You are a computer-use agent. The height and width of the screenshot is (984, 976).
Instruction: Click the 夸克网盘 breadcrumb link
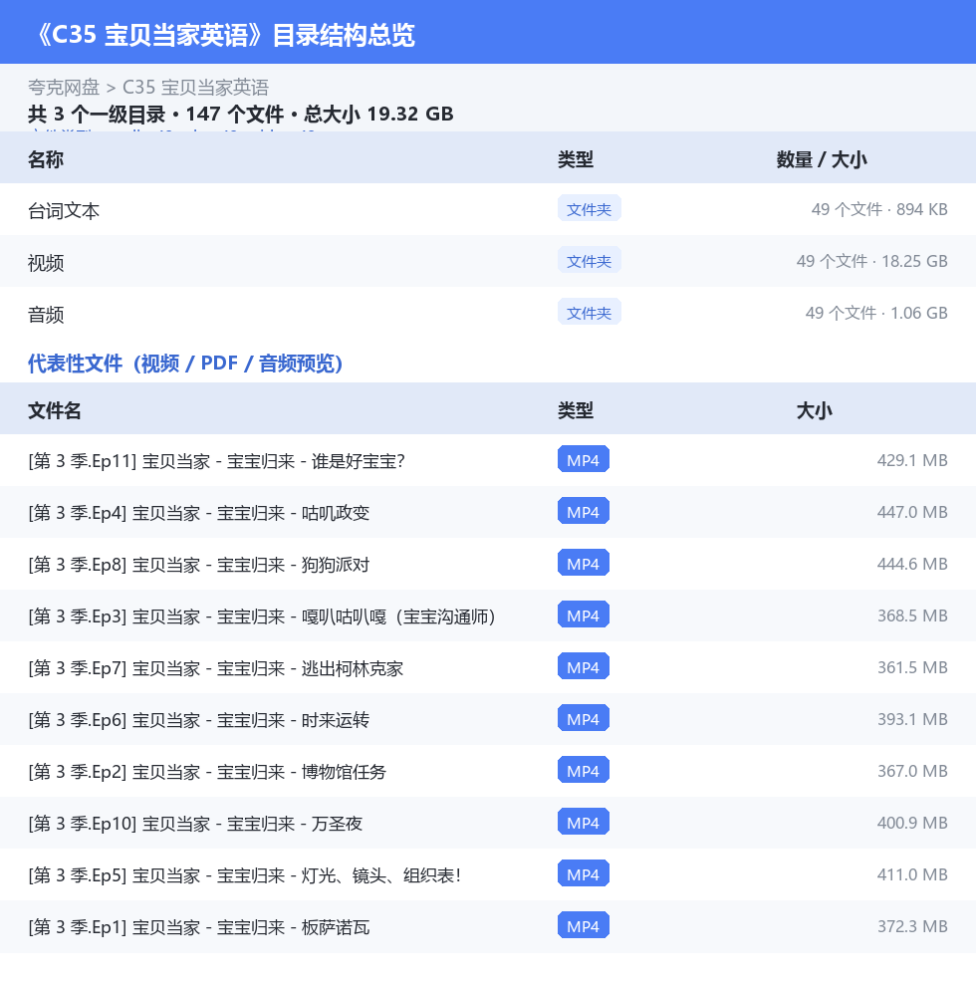pyautogui.click(x=64, y=88)
